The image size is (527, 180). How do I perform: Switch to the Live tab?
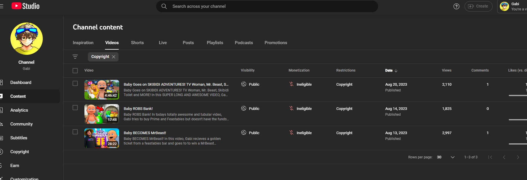163,43
